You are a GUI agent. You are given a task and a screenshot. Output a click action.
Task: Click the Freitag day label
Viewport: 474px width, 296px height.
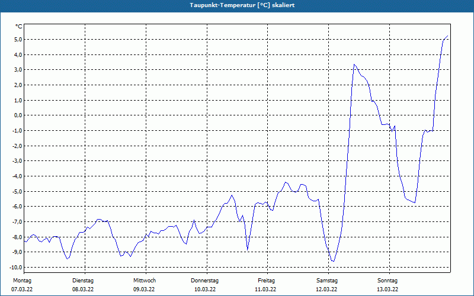tap(266, 281)
